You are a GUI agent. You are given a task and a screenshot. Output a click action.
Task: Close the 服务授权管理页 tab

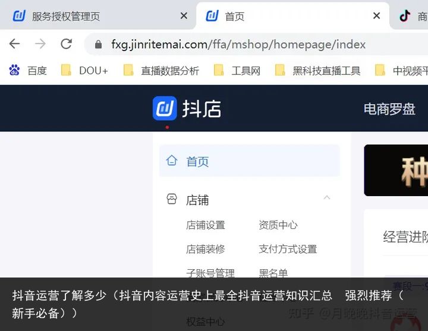coord(184,16)
